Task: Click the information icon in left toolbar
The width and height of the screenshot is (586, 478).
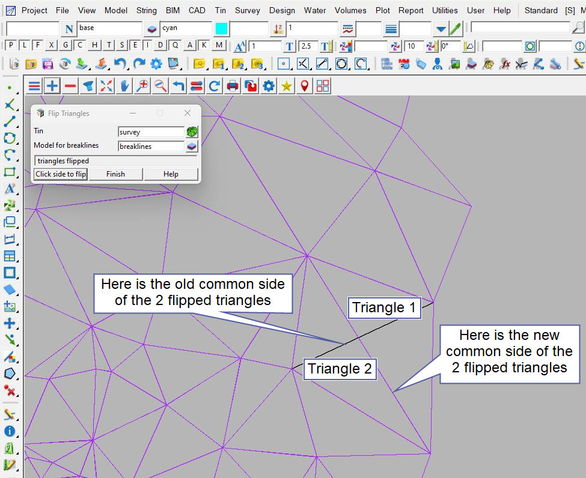Action: click(x=10, y=431)
